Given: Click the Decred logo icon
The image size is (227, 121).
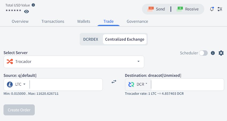Looking at the screenshot, I should coord(131,84).
